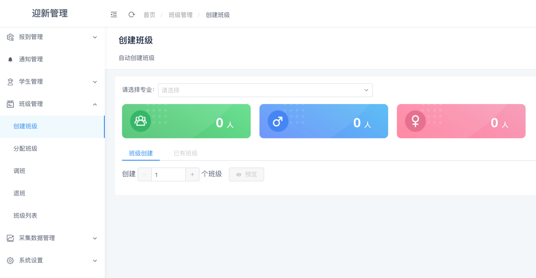Click the 学生管理 student icon
The height and width of the screenshot is (278, 536).
[x=10, y=82]
